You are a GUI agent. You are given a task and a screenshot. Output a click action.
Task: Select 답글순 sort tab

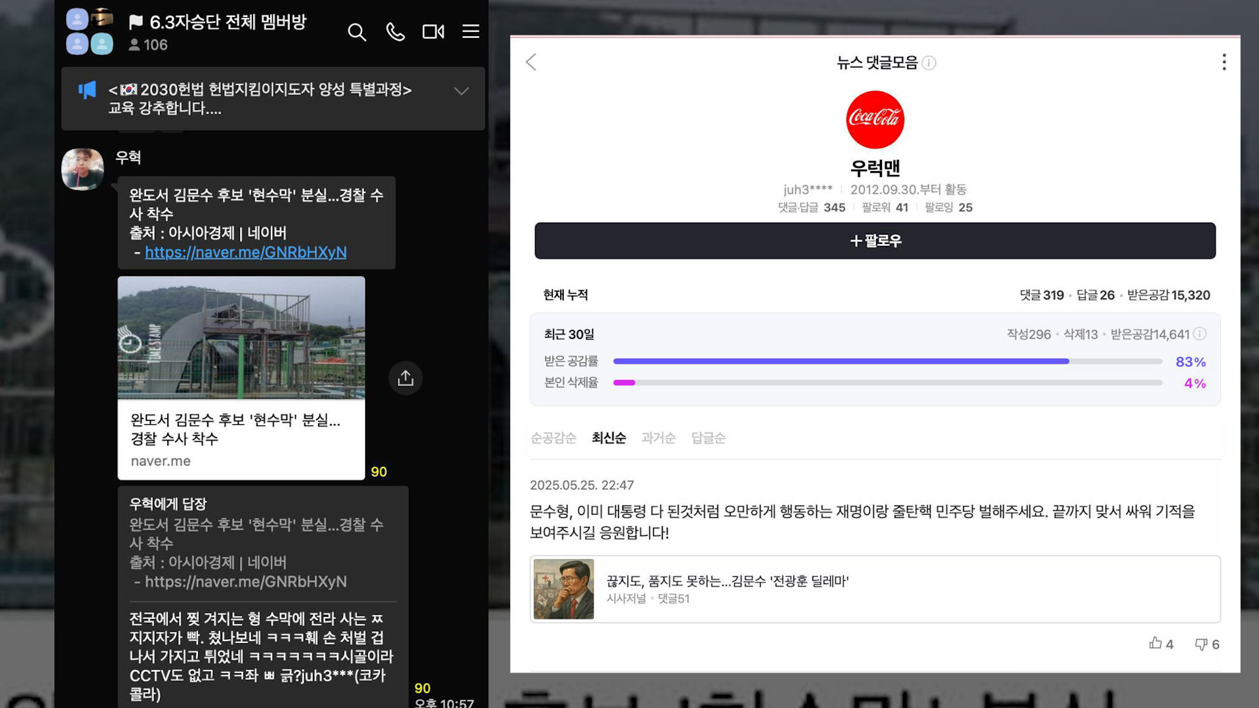(x=708, y=438)
